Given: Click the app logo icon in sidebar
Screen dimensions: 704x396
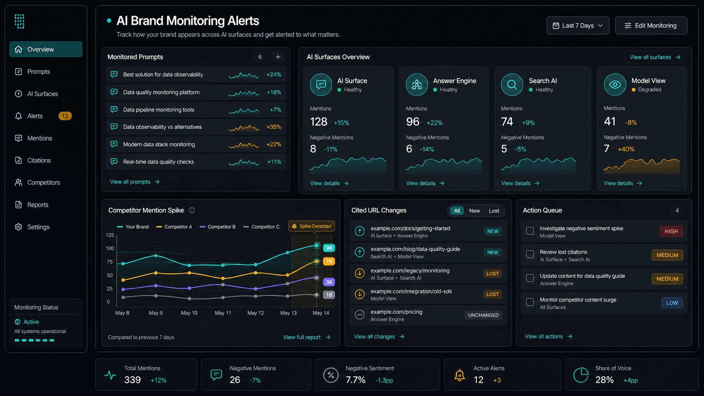Looking at the screenshot, I should tap(19, 21).
